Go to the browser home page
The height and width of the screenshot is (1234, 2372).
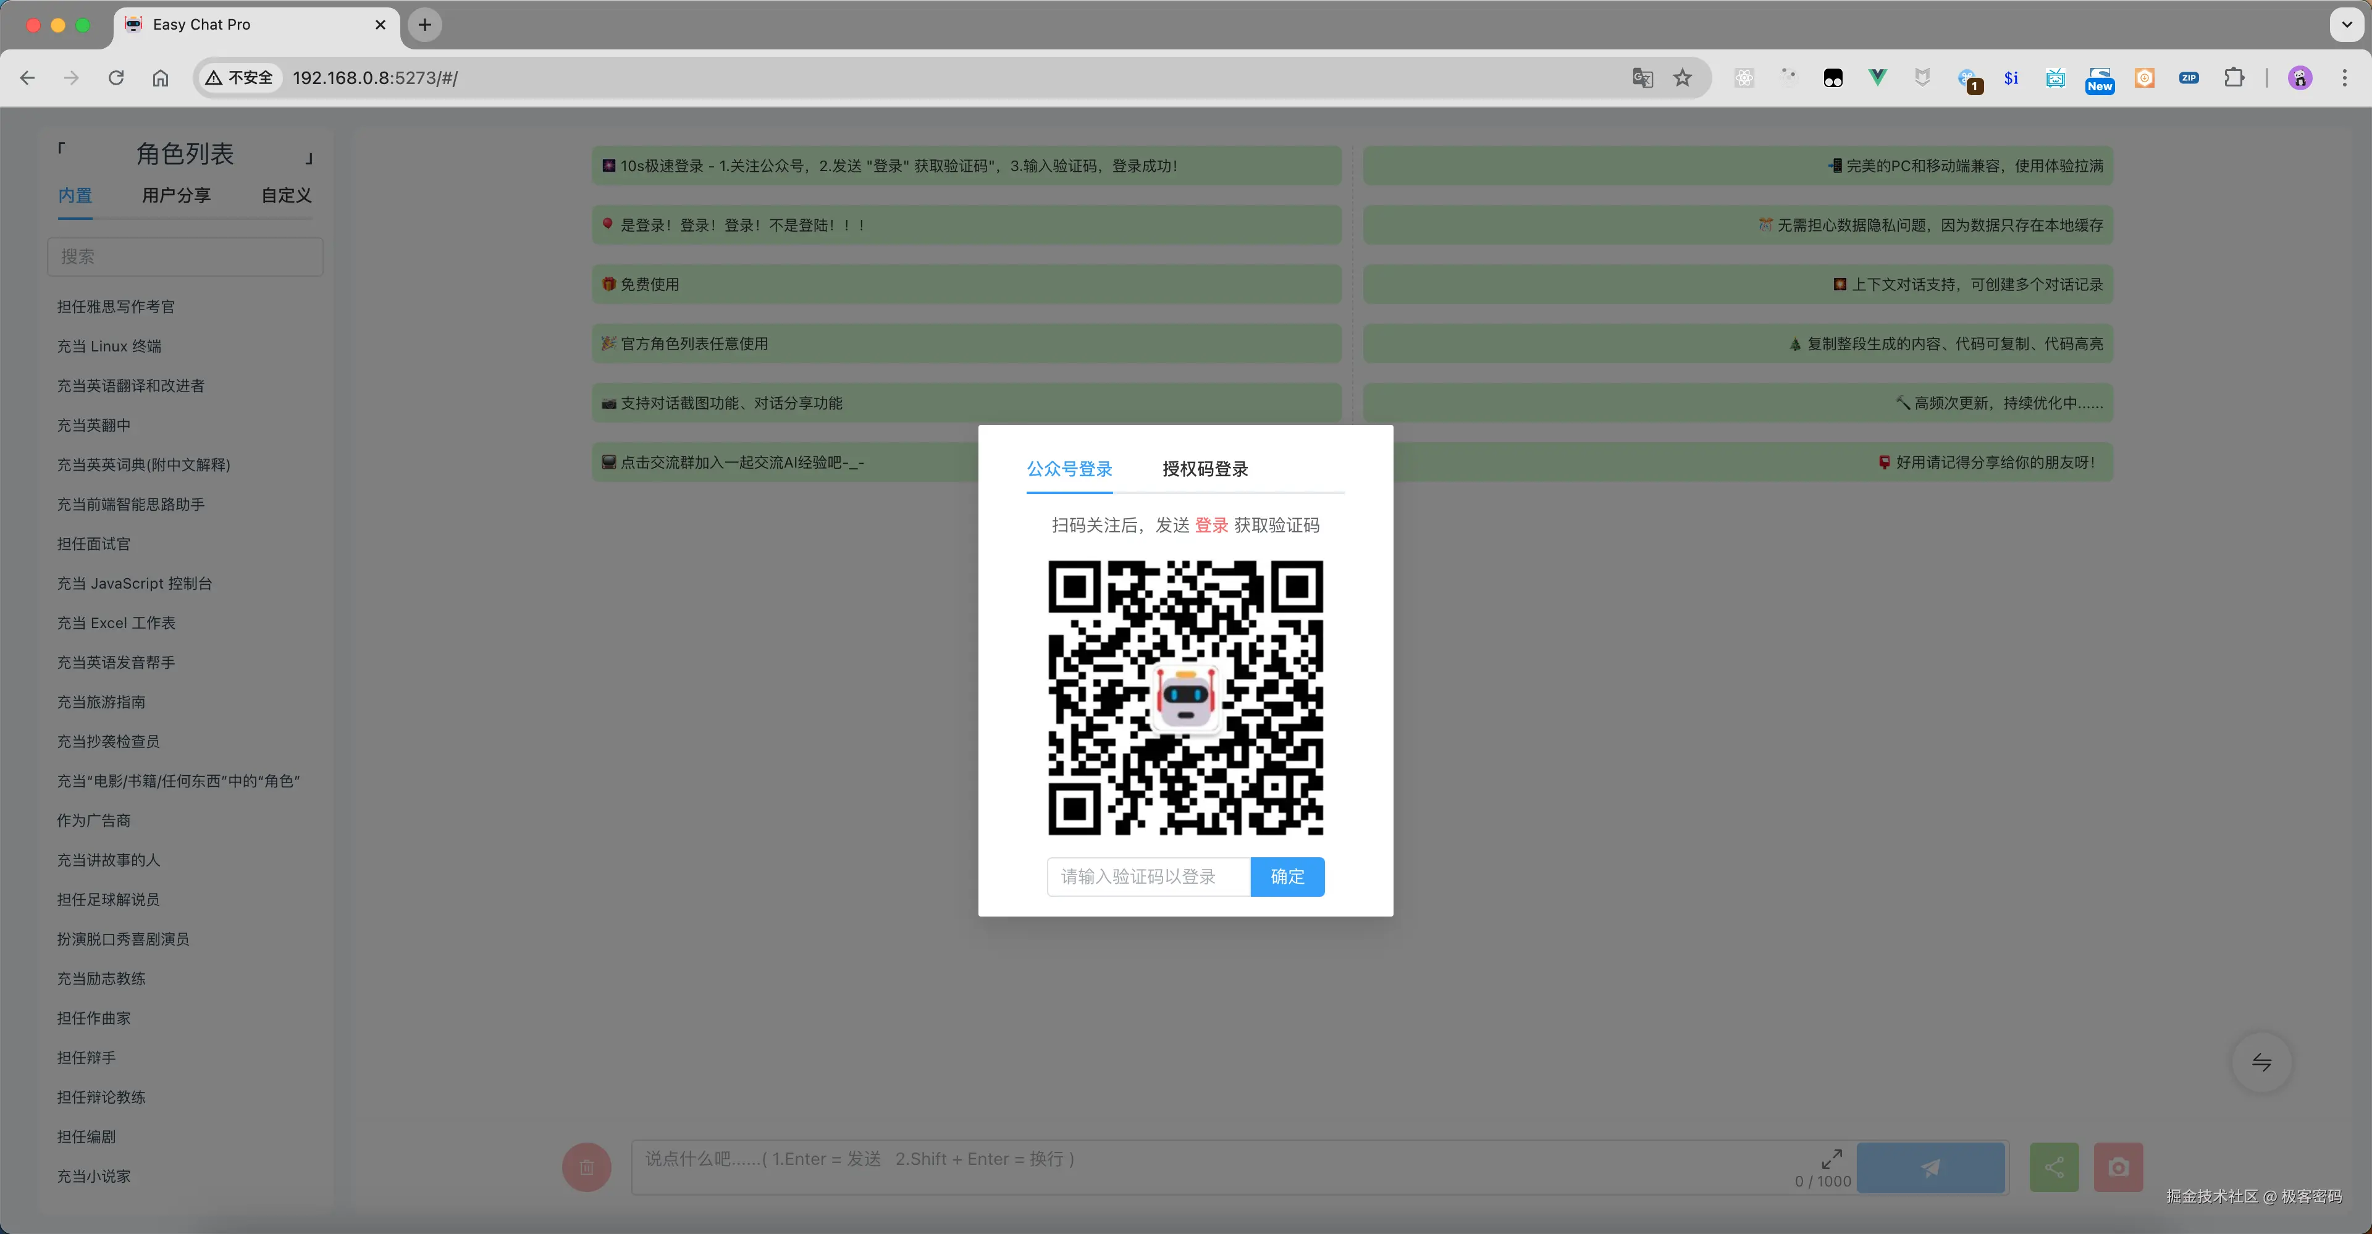[160, 78]
